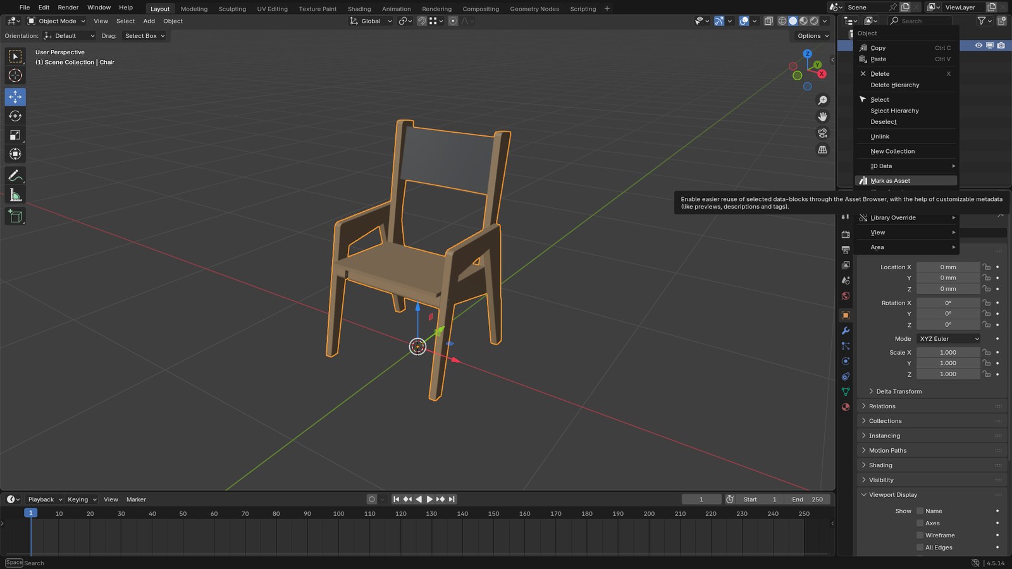
Task: Choose the Scale tool
Action: 15,135
